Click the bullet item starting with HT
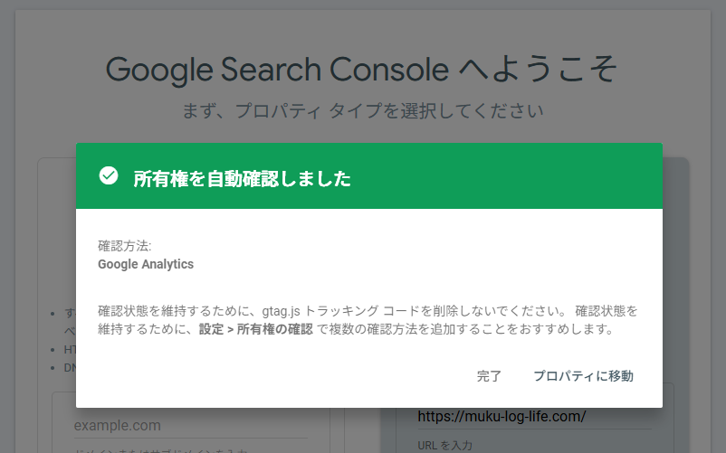 point(68,349)
